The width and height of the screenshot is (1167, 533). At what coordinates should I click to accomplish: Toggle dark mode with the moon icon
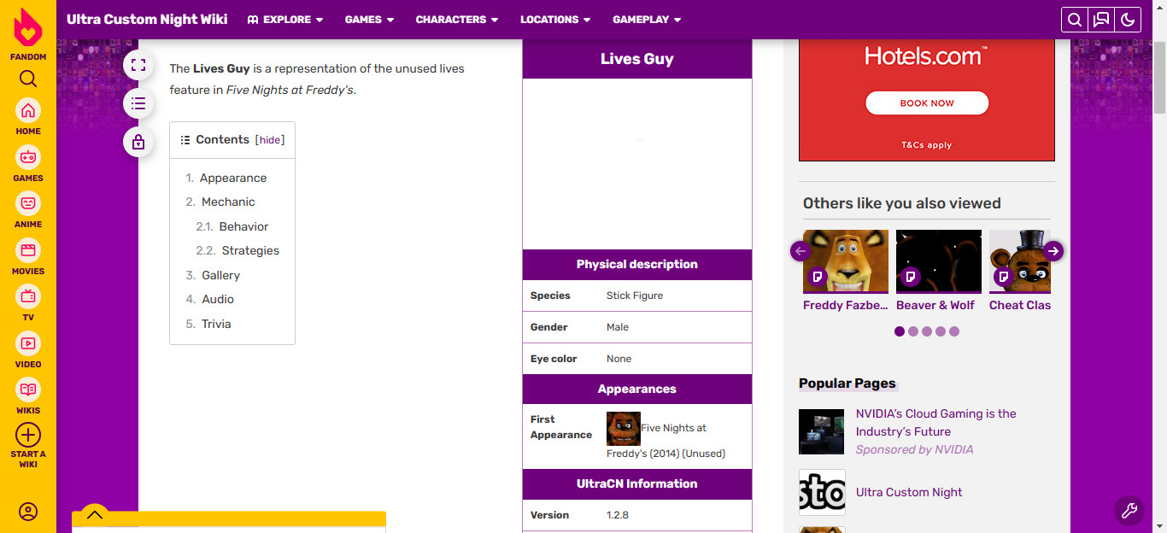coord(1128,20)
